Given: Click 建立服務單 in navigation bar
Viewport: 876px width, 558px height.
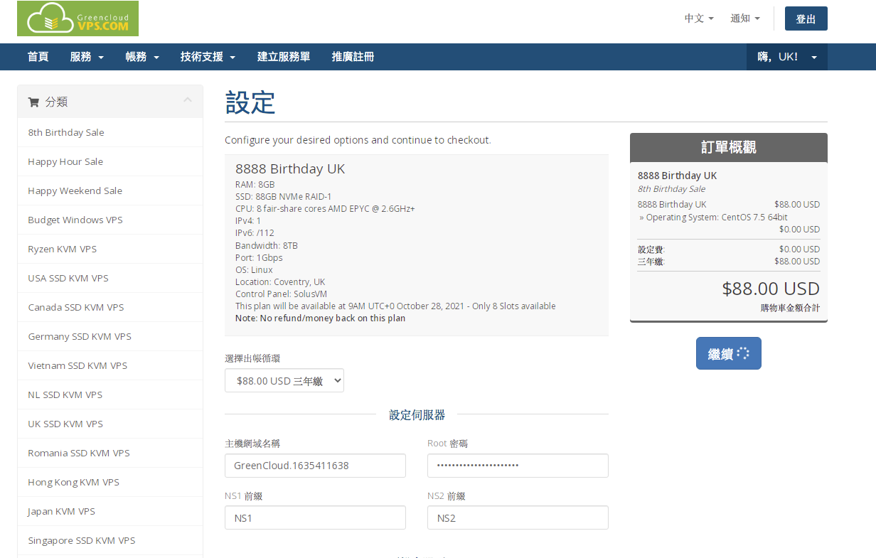Looking at the screenshot, I should (284, 57).
